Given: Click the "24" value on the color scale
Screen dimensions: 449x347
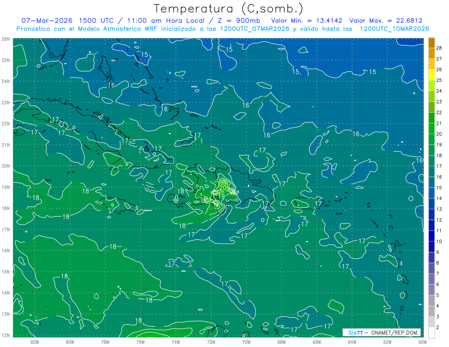Looking at the screenshot, I should [x=439, y=91].
